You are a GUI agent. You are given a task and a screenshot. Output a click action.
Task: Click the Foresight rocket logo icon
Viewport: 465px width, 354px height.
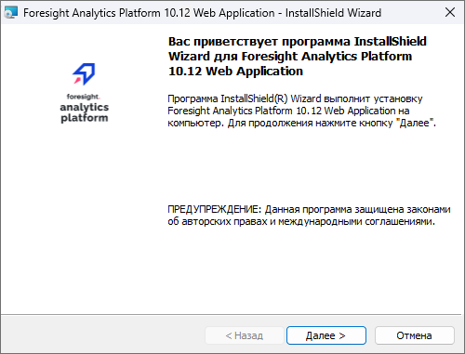(x=84, y=74)
